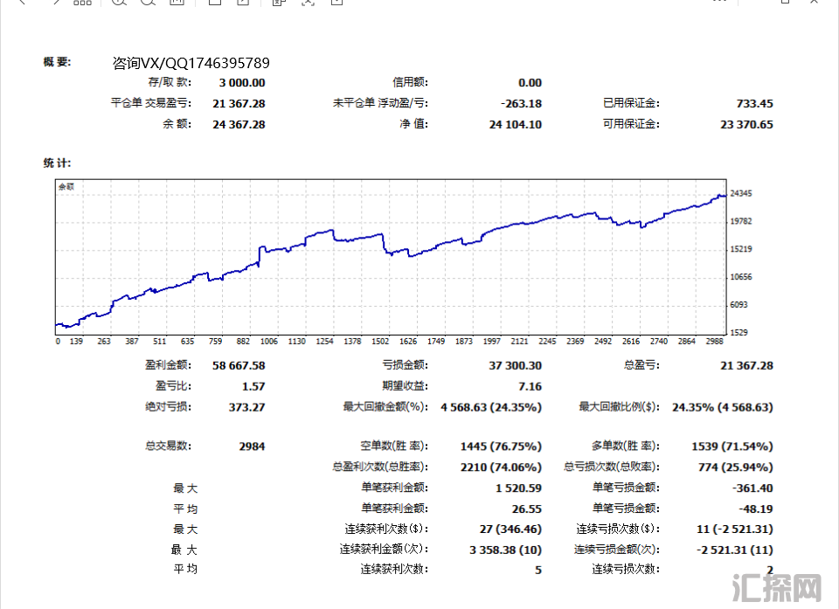The width and height of the screenshot is (839, 609).
Task: Click the scan-frame icon in the toolbar
Action: point(307,3)
